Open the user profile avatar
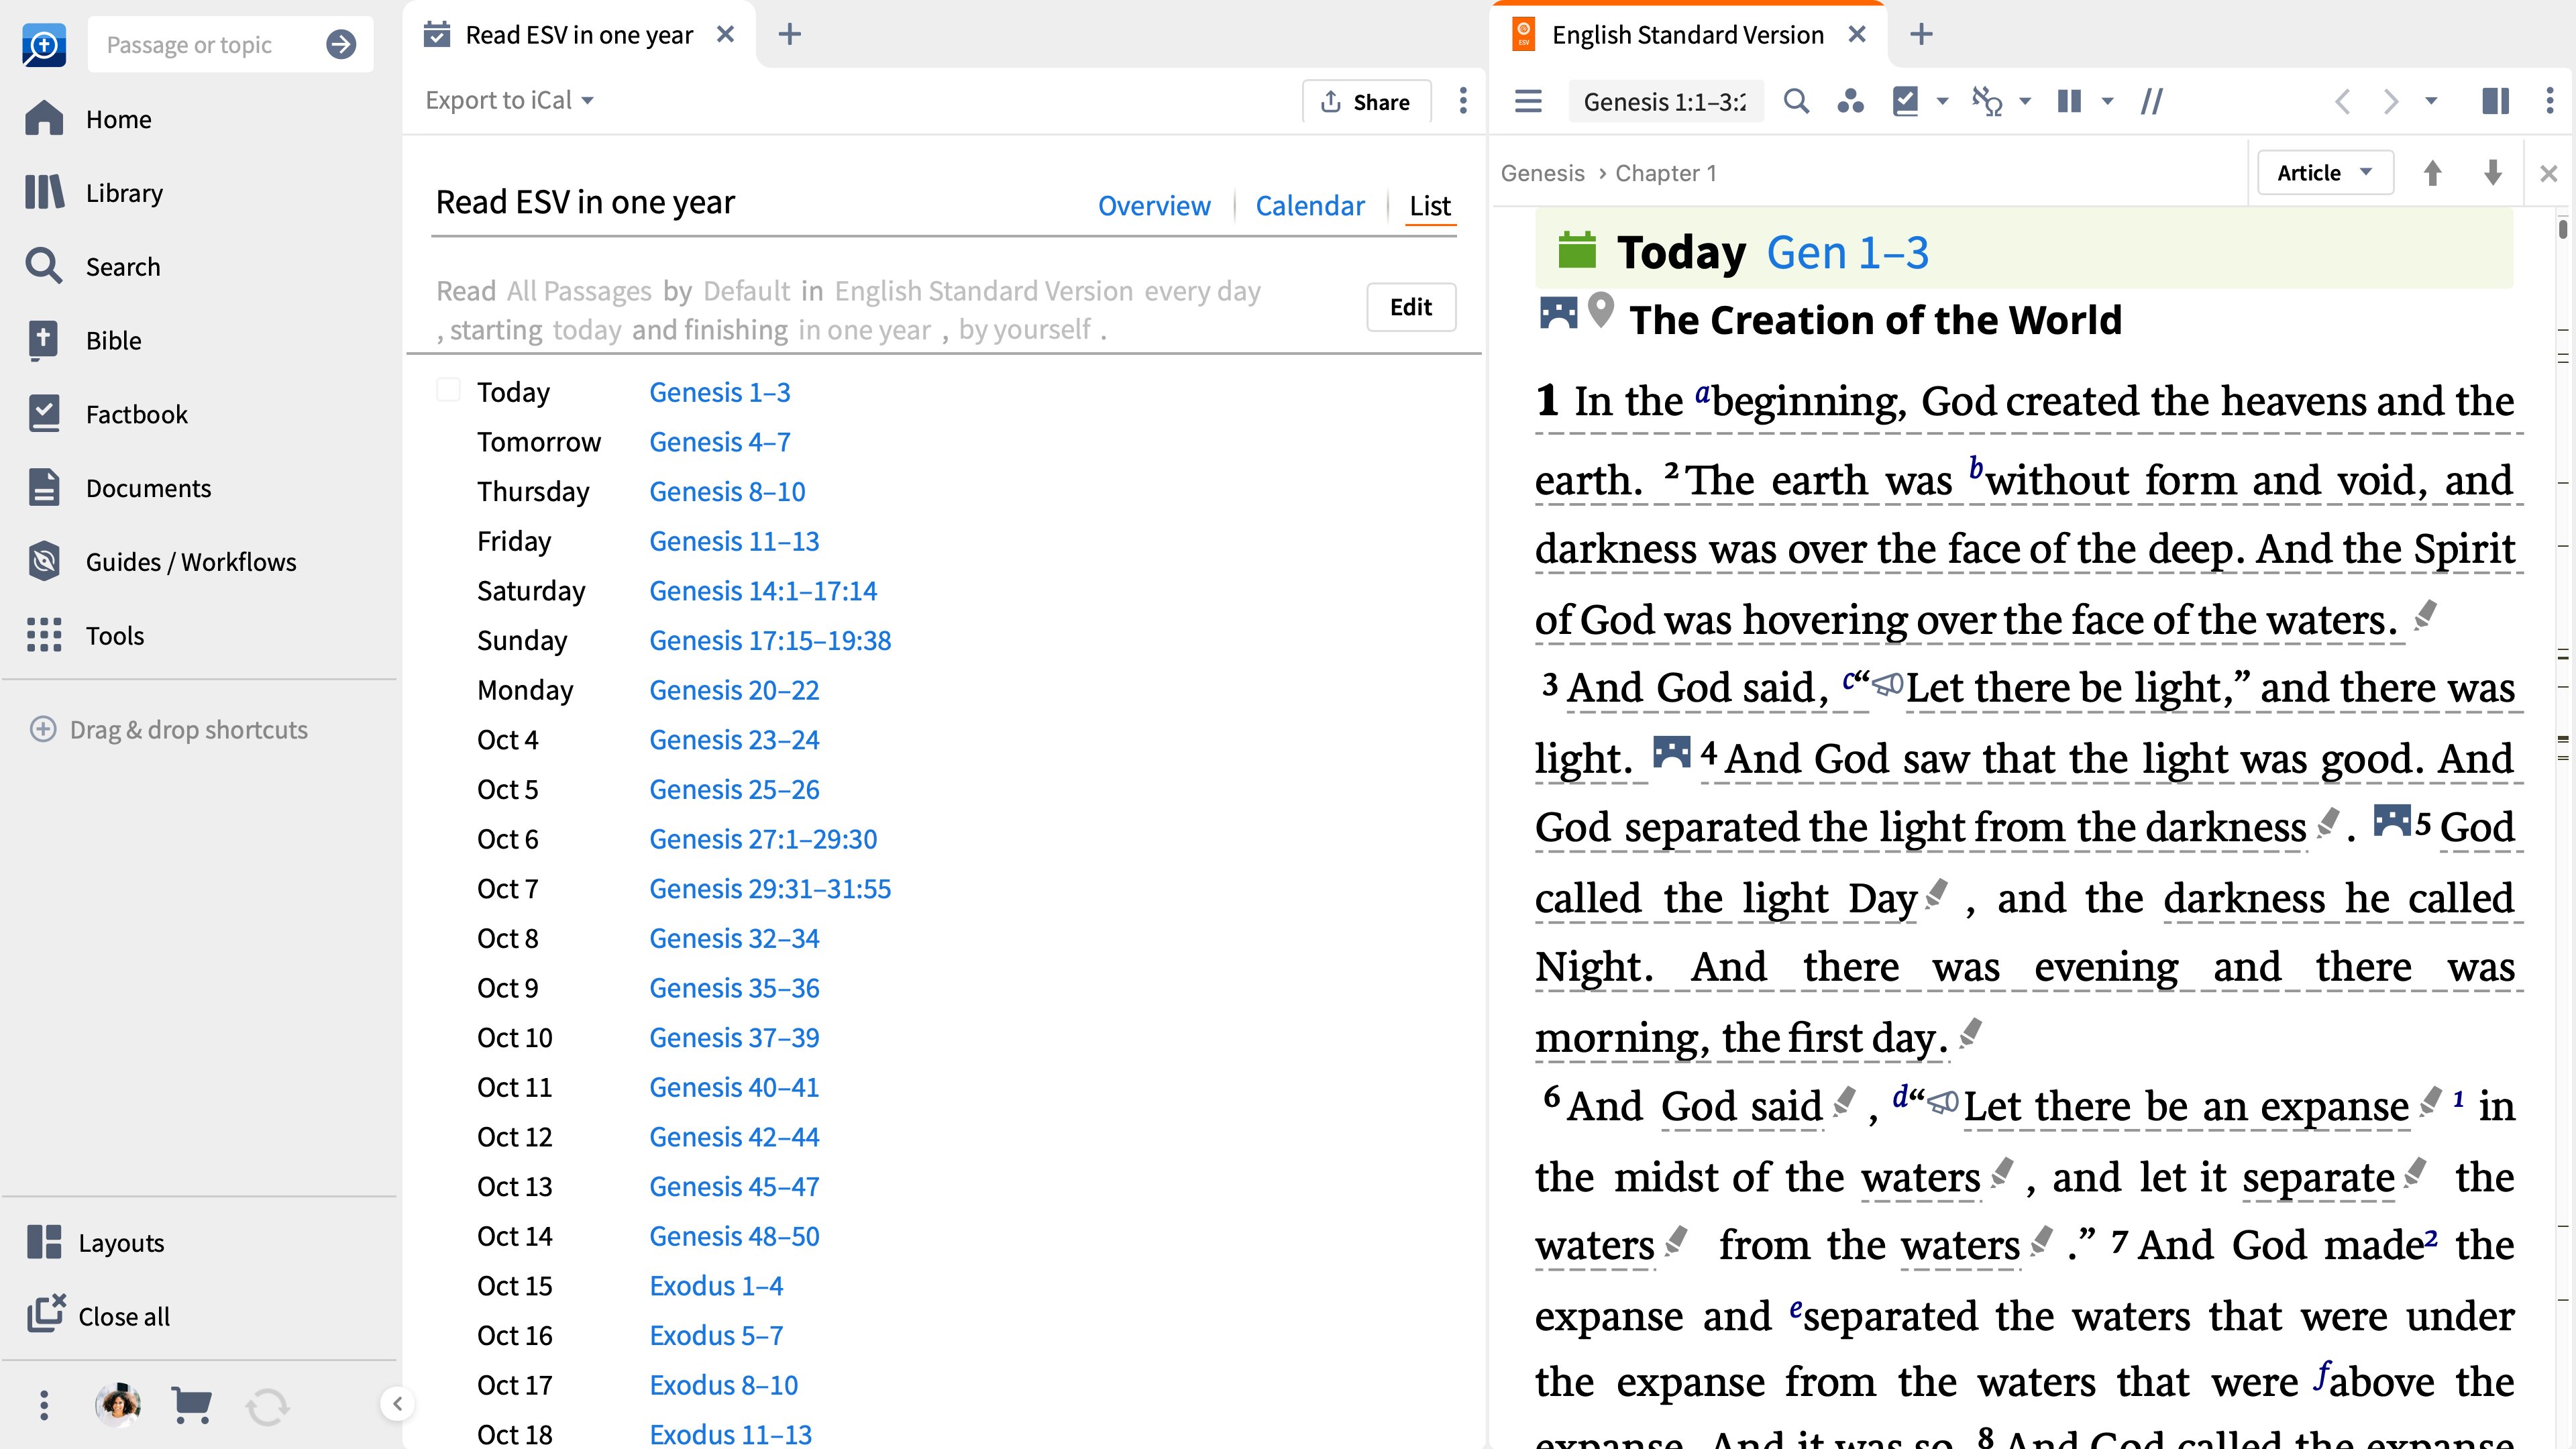This screenshot has height=1449, width=2576. pyautogui.click(x=118, y=1405)
